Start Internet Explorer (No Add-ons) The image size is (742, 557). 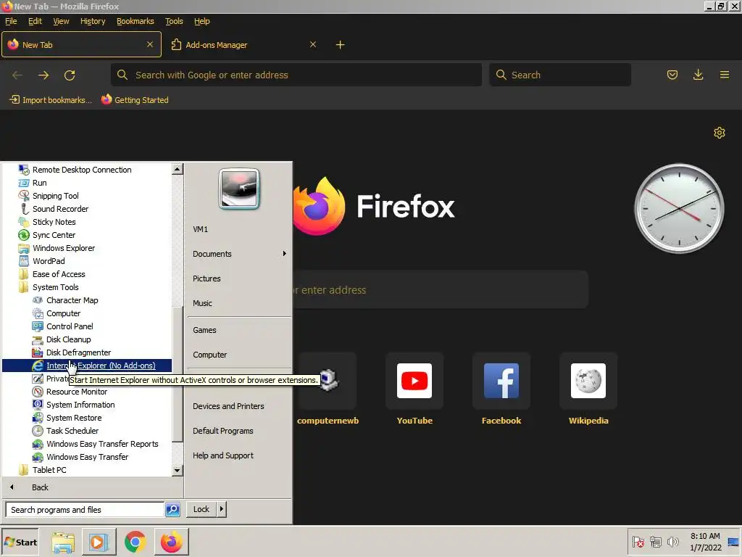pos(87,366)
